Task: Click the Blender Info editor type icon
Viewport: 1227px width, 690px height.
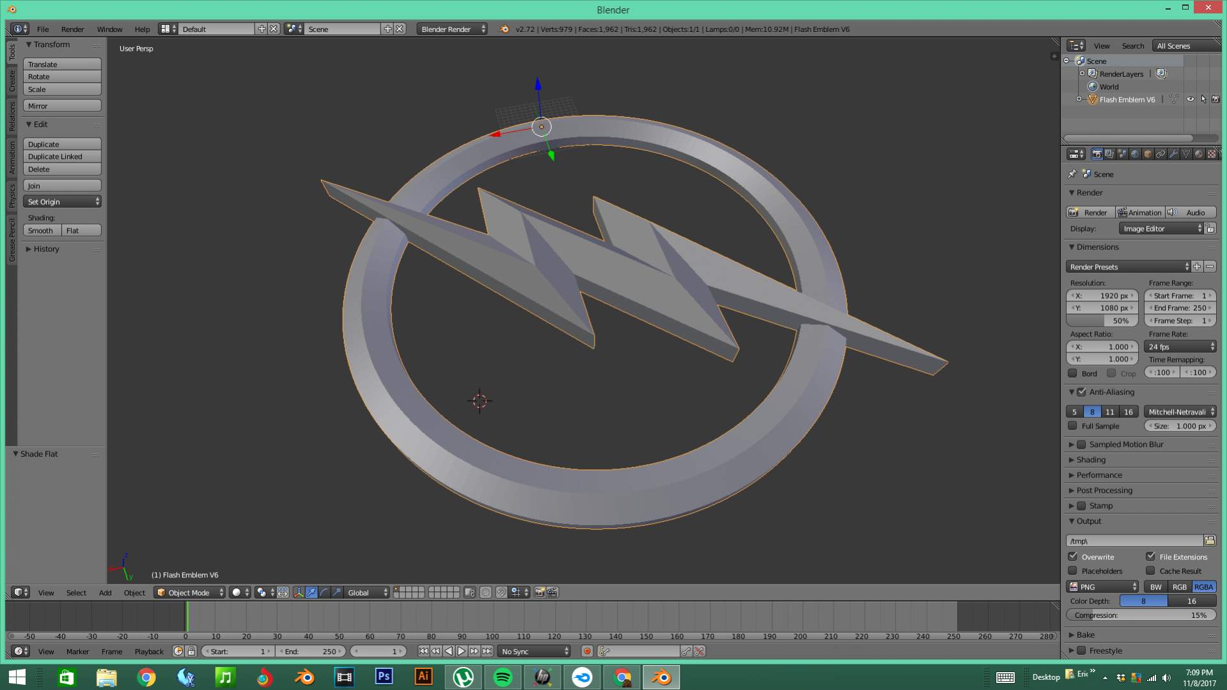Action: (20, 29)
